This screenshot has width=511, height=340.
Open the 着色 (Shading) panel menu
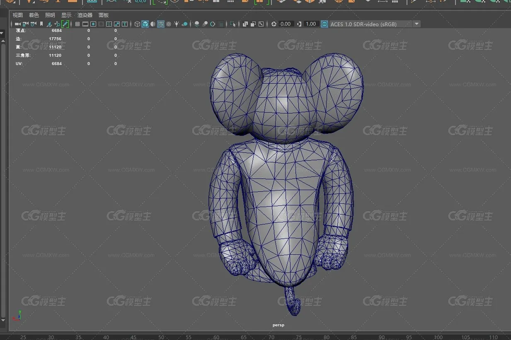(x=34, y=15)
